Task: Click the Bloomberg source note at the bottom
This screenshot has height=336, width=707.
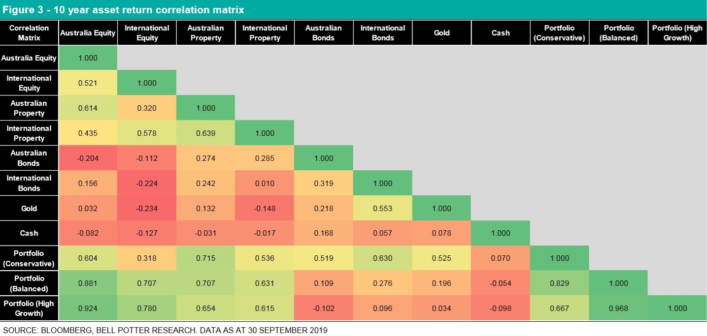Action: click(x=165, y=330)
